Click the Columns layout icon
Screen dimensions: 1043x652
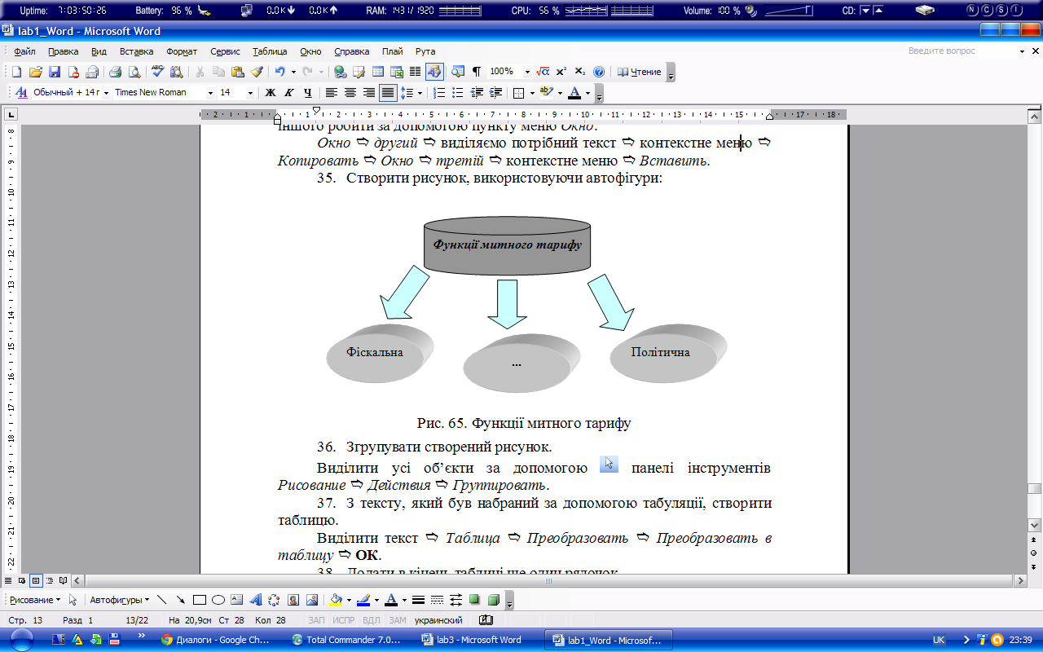coord(415,72)
